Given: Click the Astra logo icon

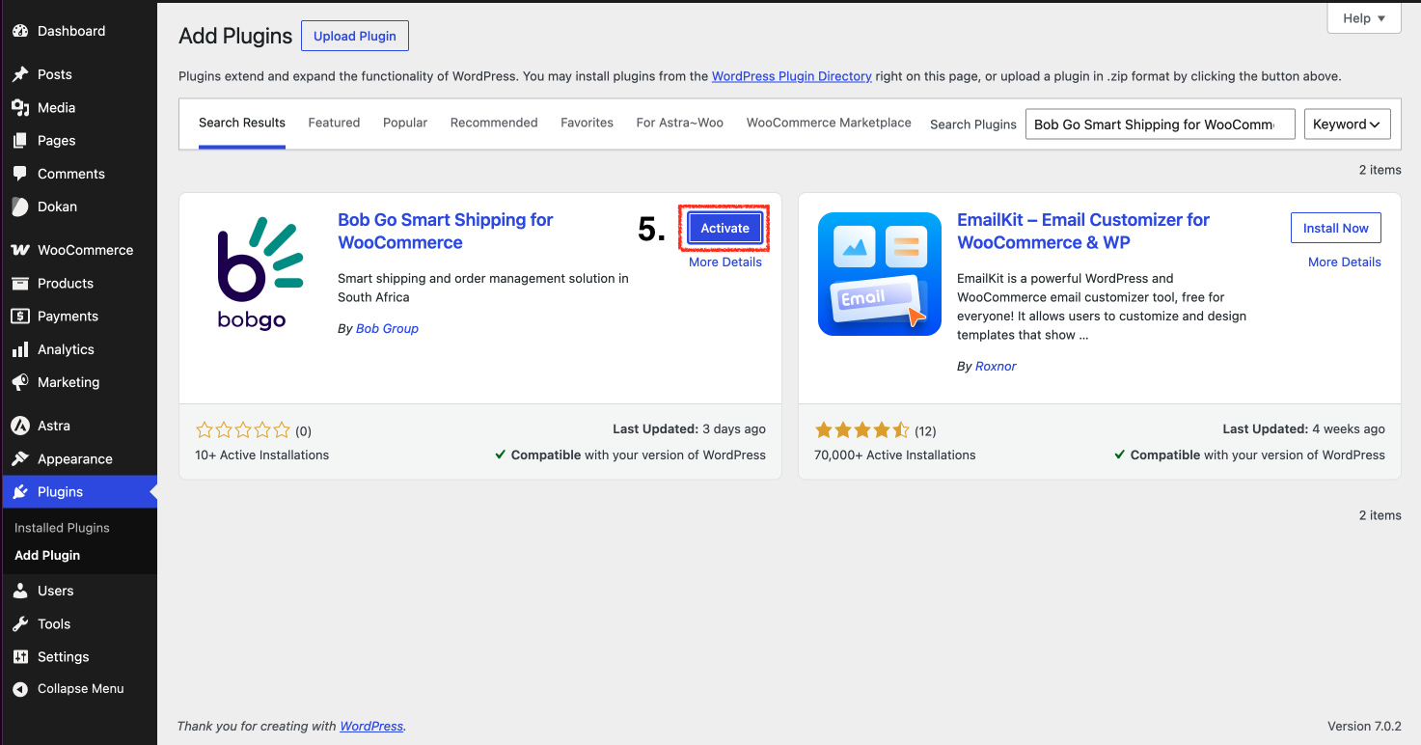Looking at the screenshot, I should click(x=20, y=426).
